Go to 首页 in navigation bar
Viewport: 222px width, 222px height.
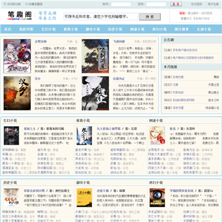[8, 29]
